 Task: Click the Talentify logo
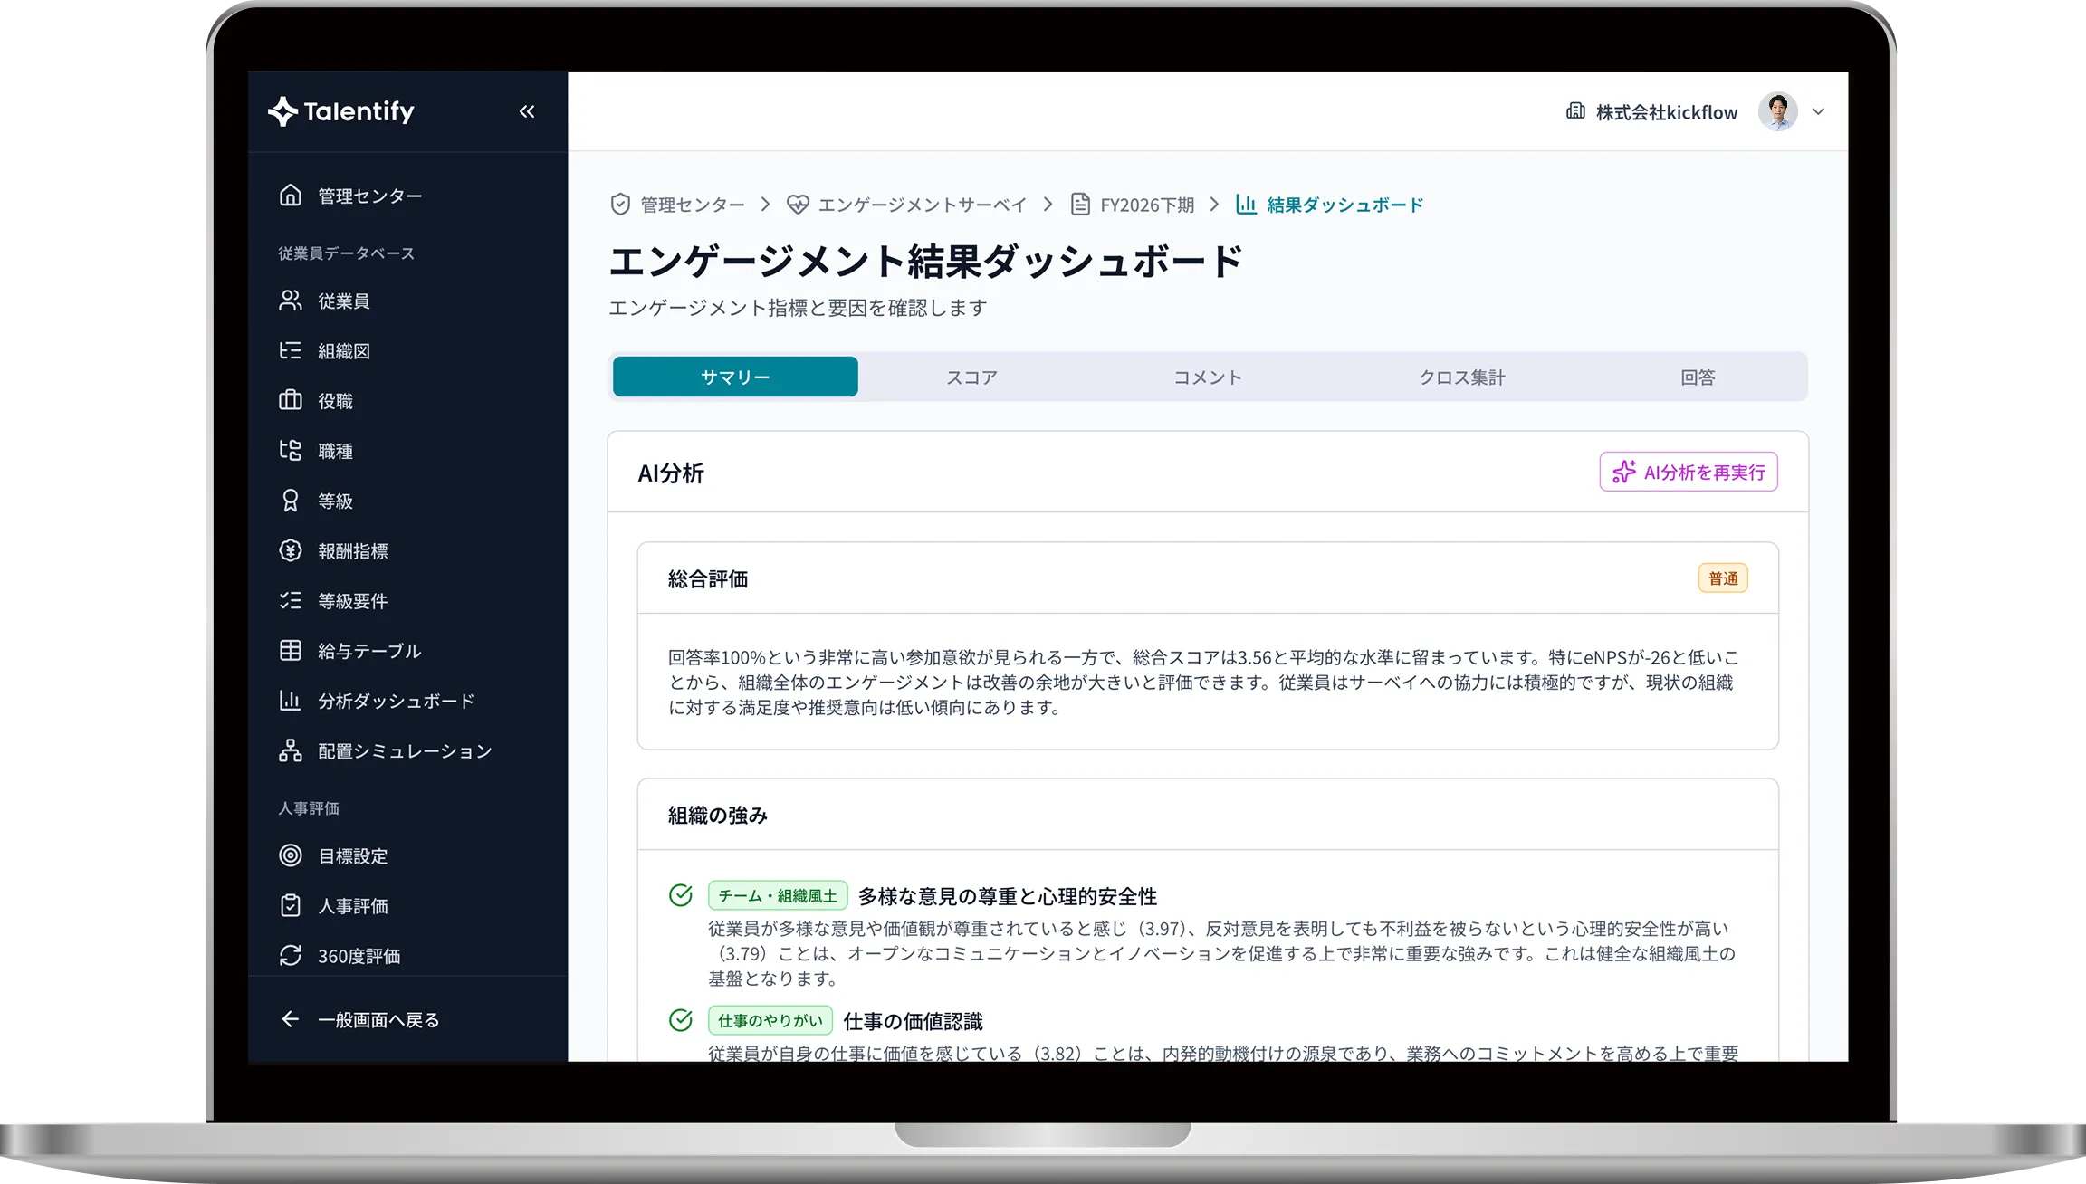click(x=341, y=111)
